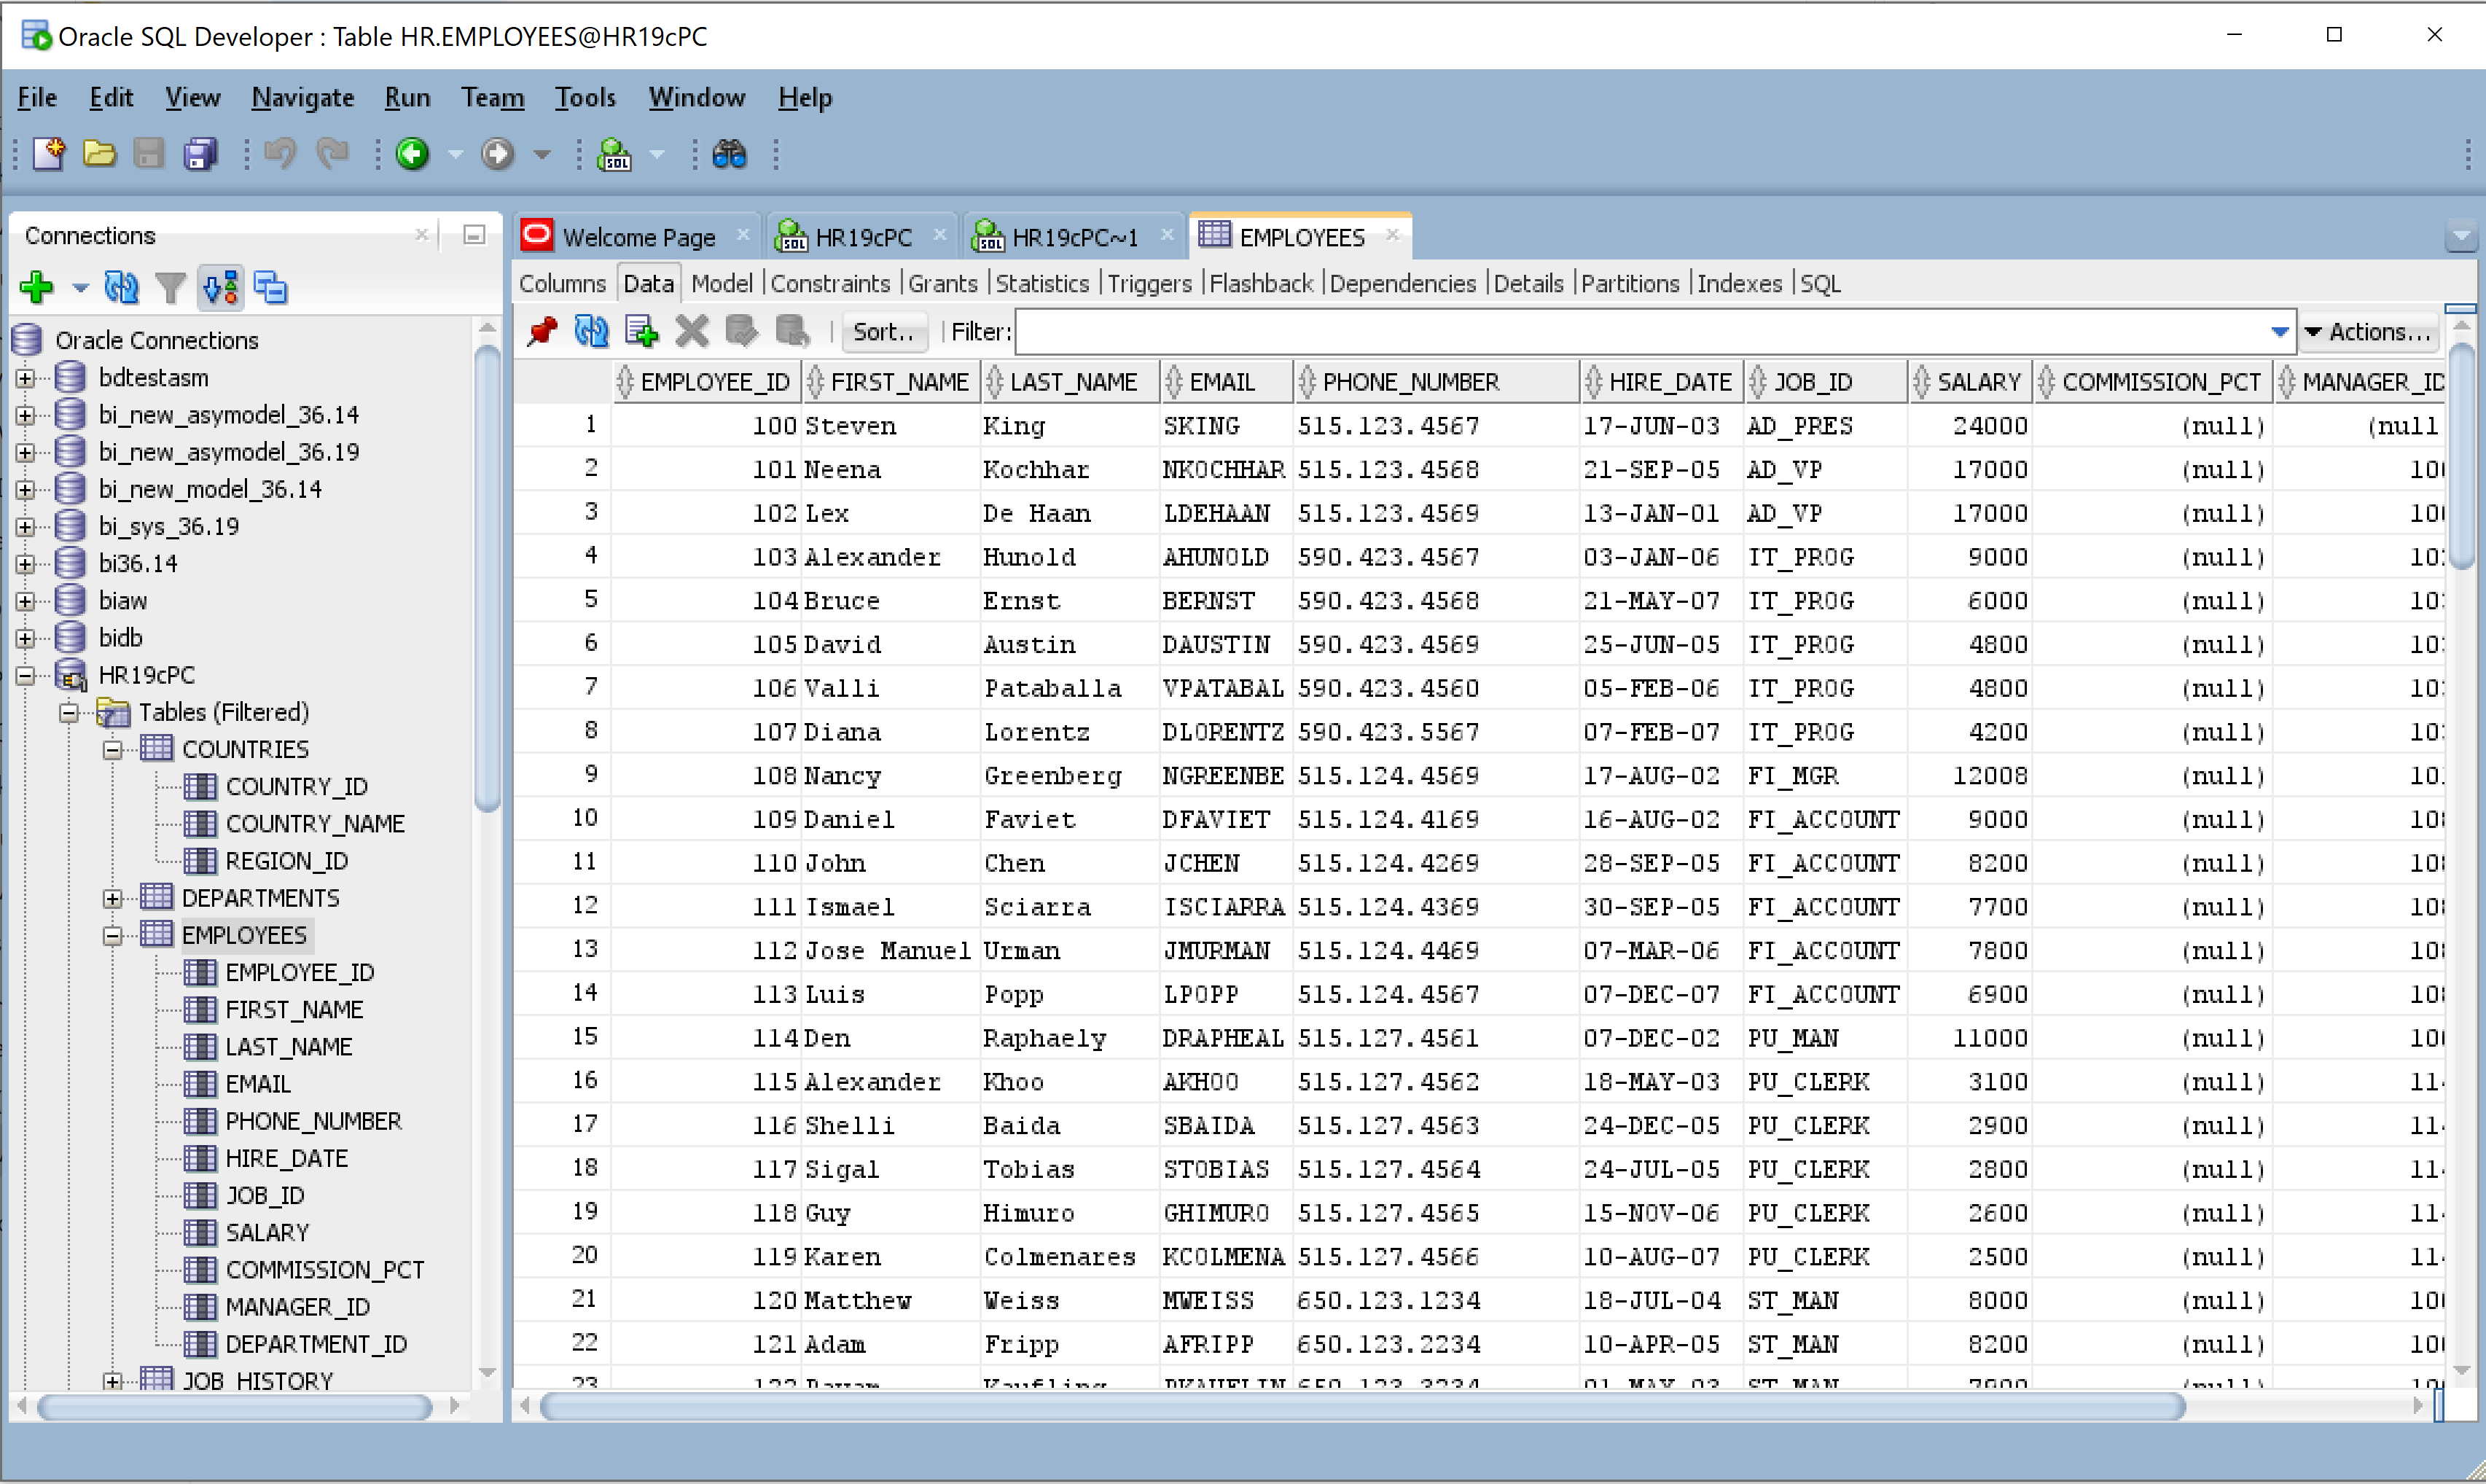Select the Indexes tab
The height and width of the screenshot is (1484, 2486).
coord(1739,284)
